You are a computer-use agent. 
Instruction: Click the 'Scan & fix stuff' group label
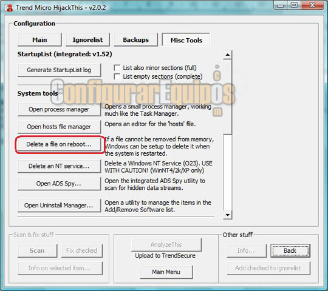tap(33, 235)
